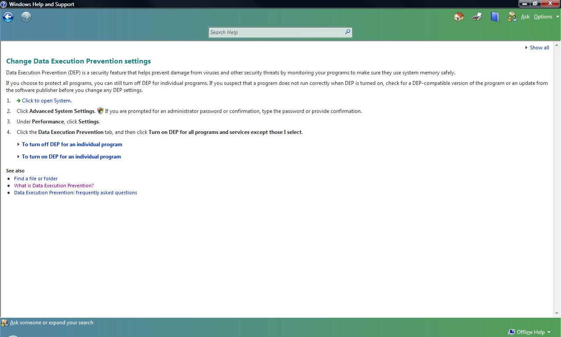Open 'What is Data Execution Prevention?' link
Viewport: 561px width, 337px height.
(53, 186)
